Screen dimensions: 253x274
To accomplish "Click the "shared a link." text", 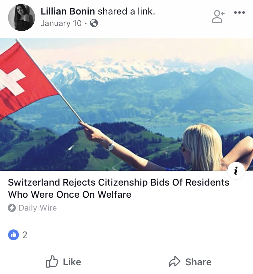I will (126, 11).
